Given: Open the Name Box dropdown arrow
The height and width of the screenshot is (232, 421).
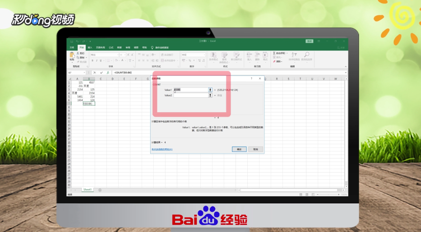Looking at the screenshot, I should [84, 73].
